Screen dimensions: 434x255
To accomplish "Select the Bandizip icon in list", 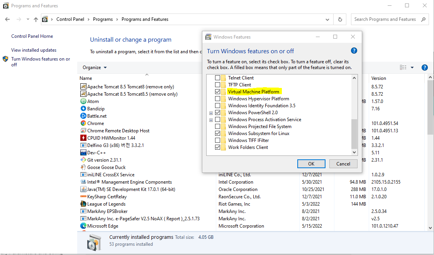I will [x=83, y=109].
